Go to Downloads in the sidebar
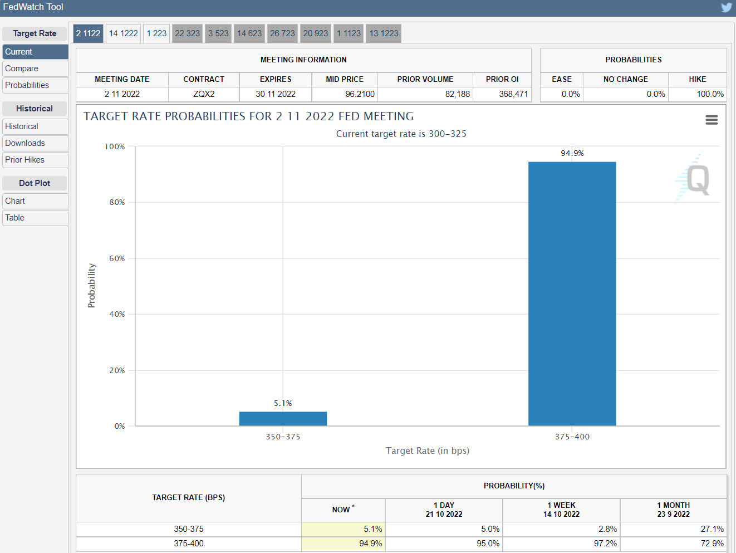The height and width of the screenshot is (553, 736). click(35, 143)
